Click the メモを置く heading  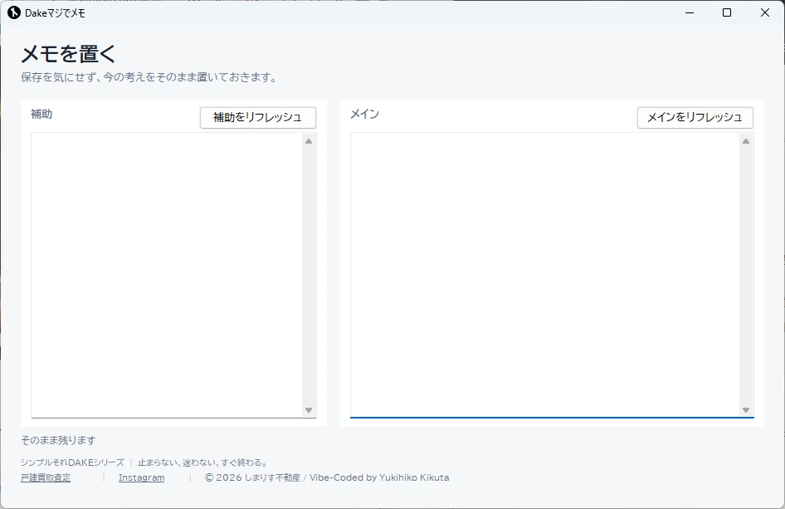[x=69, y=54]
